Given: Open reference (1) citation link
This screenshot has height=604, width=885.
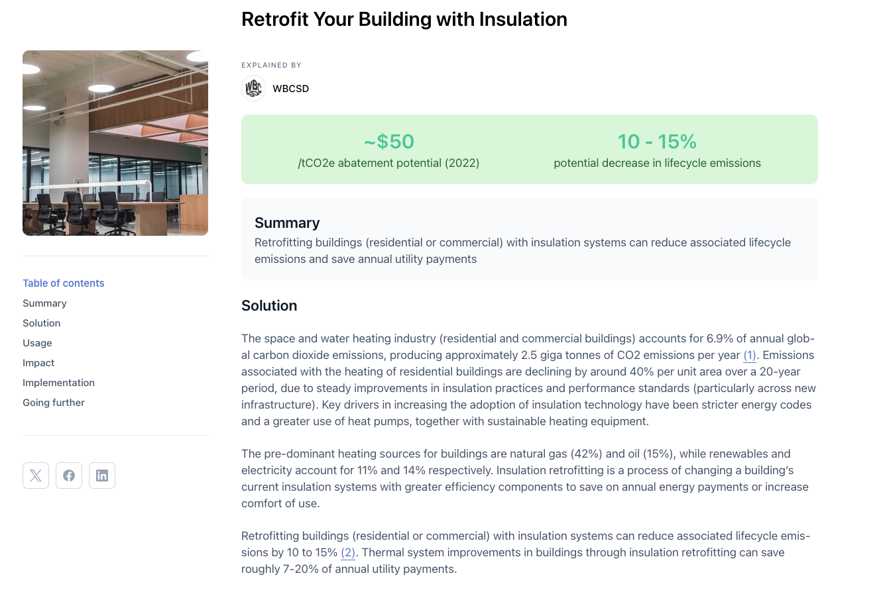Looking at the screenshot, I should click(x=750, y=355).
